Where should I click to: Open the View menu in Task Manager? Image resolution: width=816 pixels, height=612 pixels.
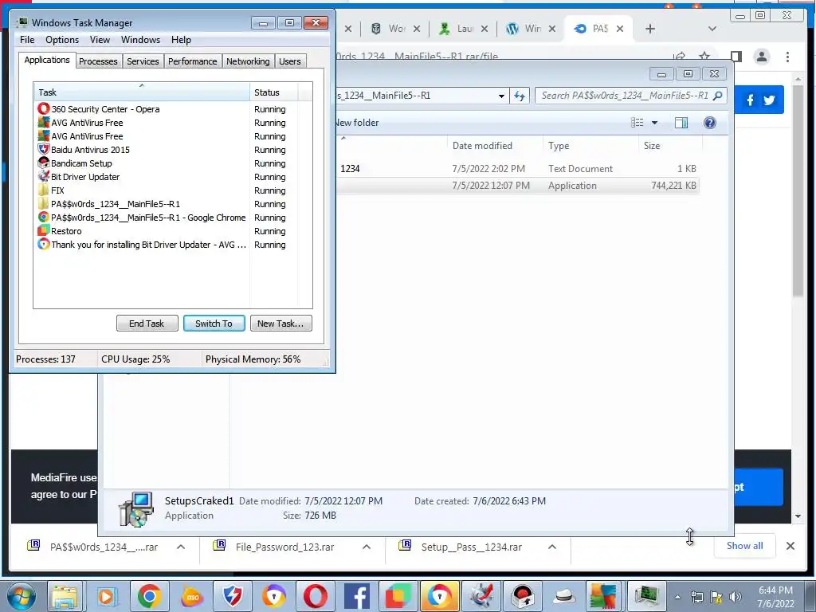[100, 40]
